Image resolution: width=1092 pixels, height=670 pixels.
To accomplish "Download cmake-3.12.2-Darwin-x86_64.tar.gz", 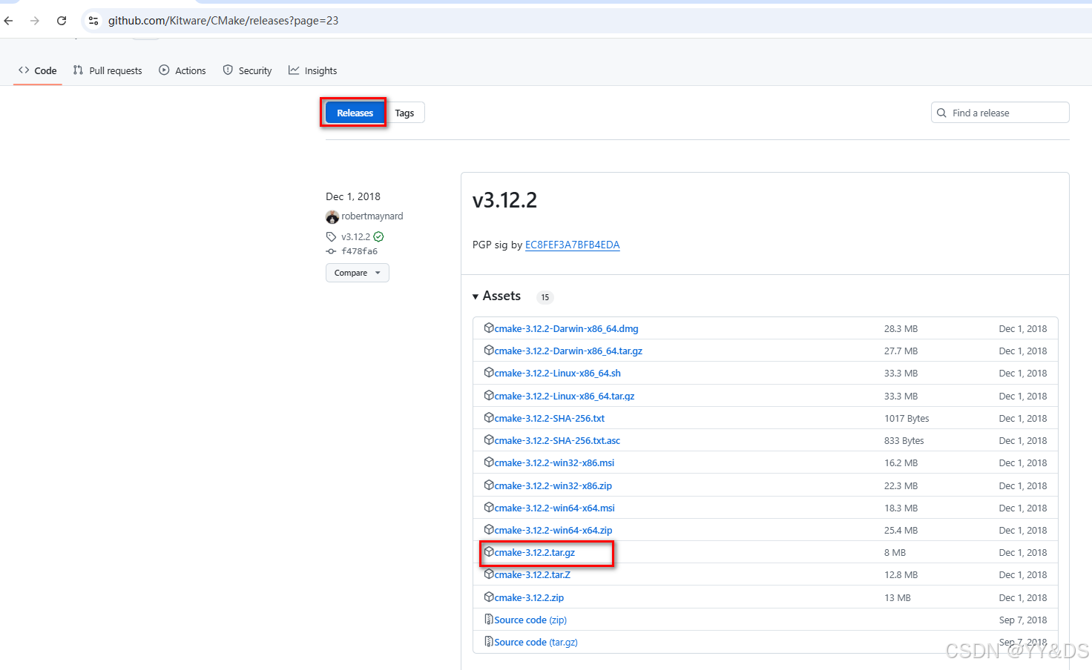I will [568, 351].
